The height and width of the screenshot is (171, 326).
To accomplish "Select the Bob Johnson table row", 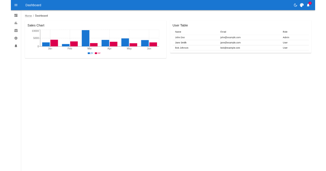I will coord(182,48).
